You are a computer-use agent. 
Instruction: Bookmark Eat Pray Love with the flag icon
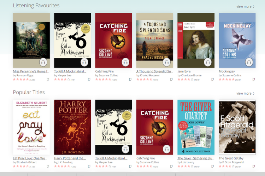48,166
